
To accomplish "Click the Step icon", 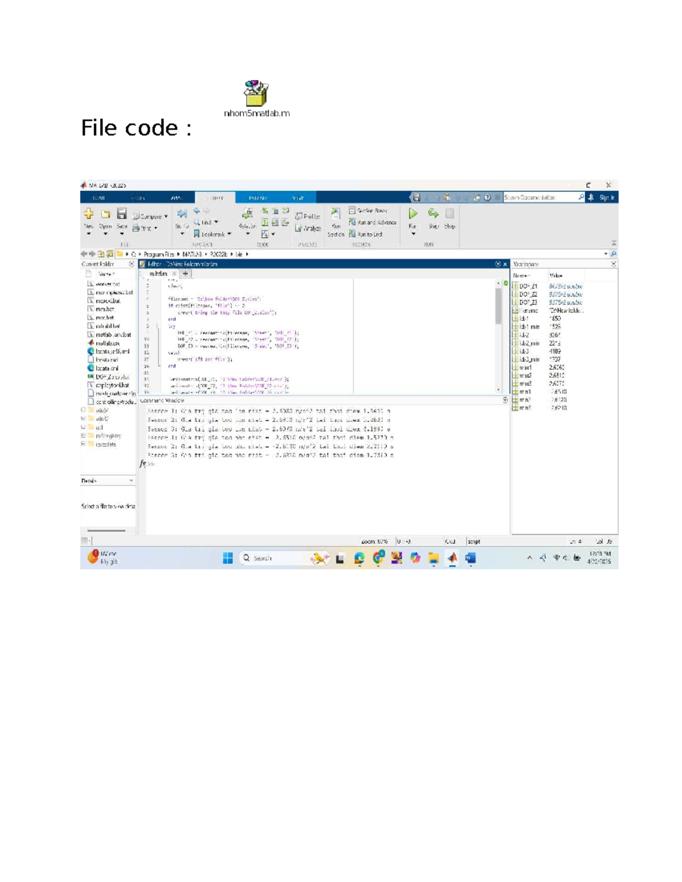I will 434,214.
